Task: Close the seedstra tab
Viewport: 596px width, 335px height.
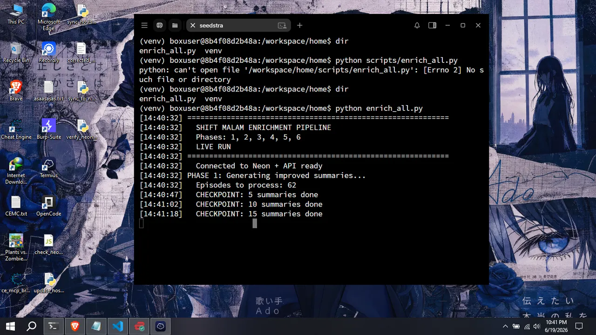Action: [193, 26]
